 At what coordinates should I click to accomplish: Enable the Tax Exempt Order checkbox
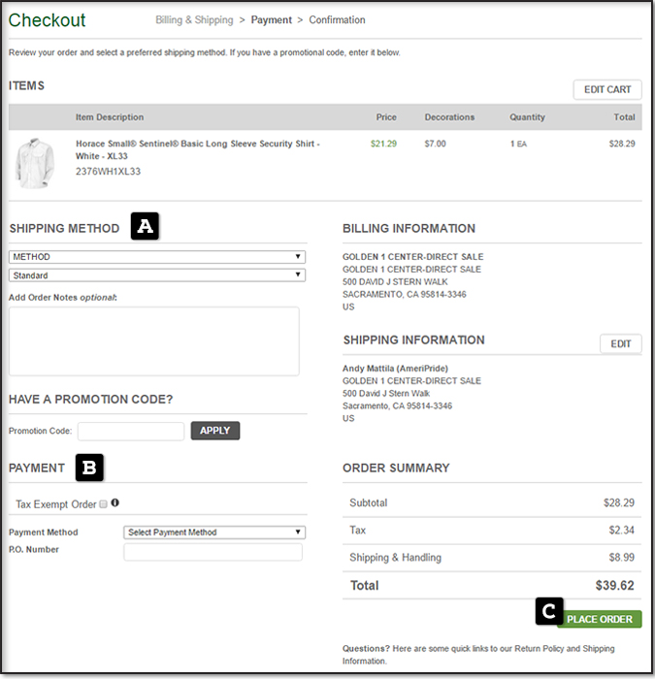(104, 504)
